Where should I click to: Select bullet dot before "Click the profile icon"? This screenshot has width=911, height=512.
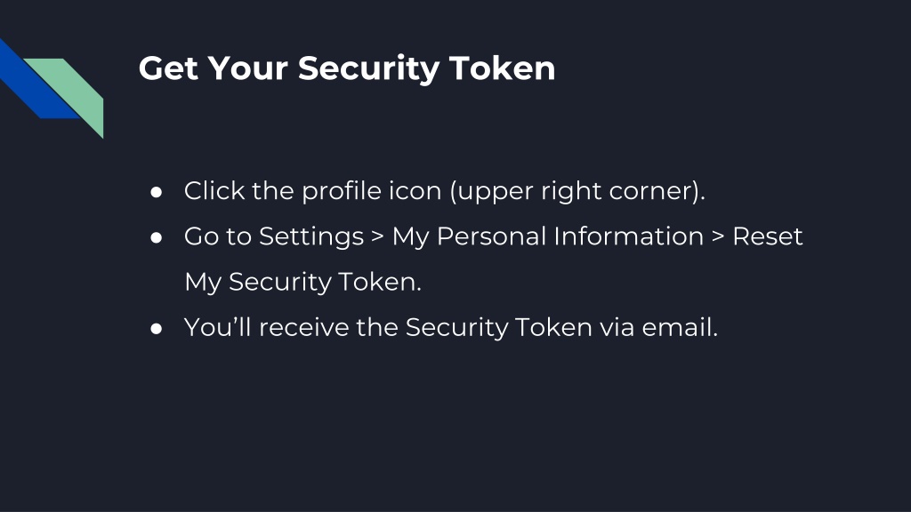click(156, 192)
